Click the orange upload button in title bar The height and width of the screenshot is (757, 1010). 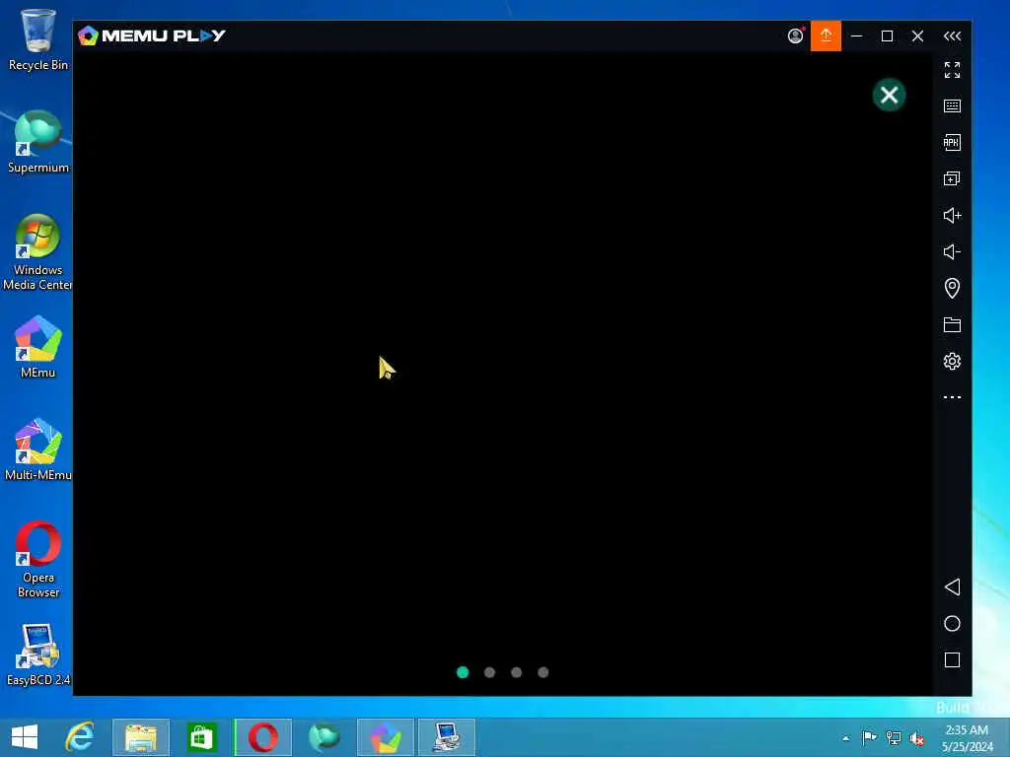click(x=826, y=36)
